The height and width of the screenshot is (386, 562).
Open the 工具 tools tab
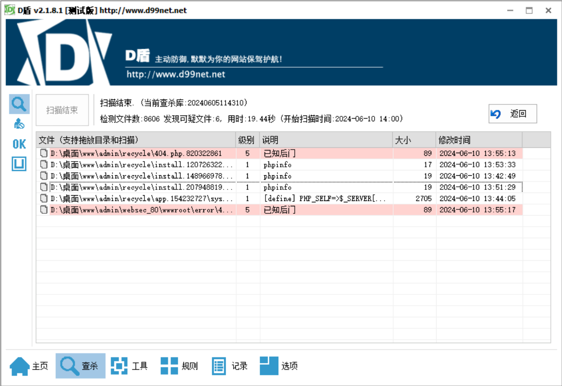click(129, 366)
